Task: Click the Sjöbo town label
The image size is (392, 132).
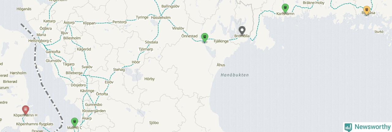Action: (x=154, y=123)
